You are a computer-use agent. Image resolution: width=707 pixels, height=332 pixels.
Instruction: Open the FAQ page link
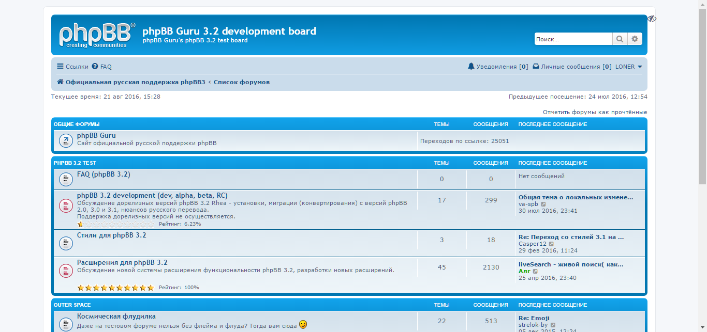pyautogui.click(x=101, y=67)
